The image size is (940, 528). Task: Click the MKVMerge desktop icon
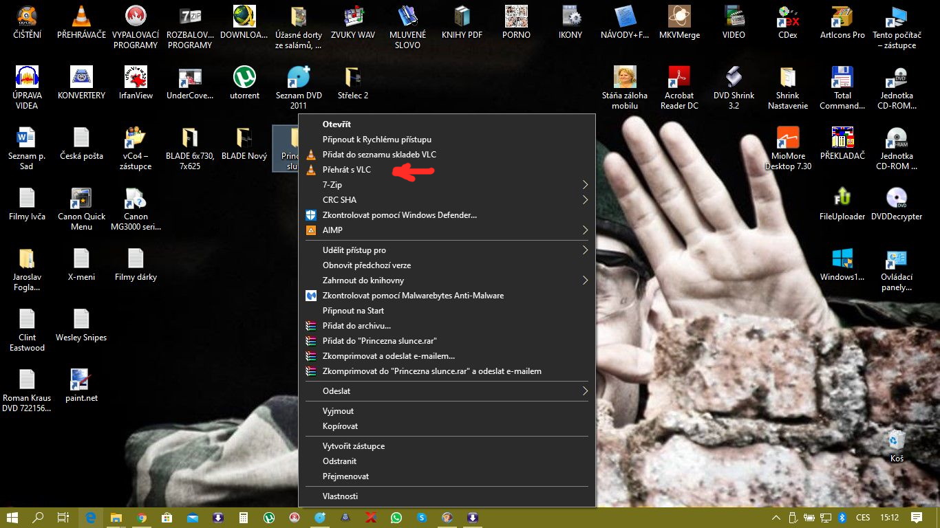[679, 23]
